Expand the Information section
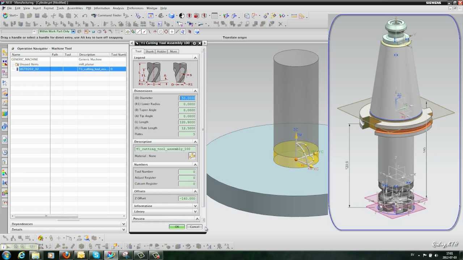This screenshot has height=260, width=463. coord(195,206)
